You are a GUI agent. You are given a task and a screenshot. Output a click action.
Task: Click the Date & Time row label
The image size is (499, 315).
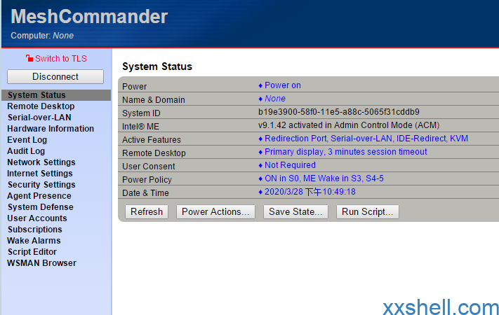coord(145,193)
